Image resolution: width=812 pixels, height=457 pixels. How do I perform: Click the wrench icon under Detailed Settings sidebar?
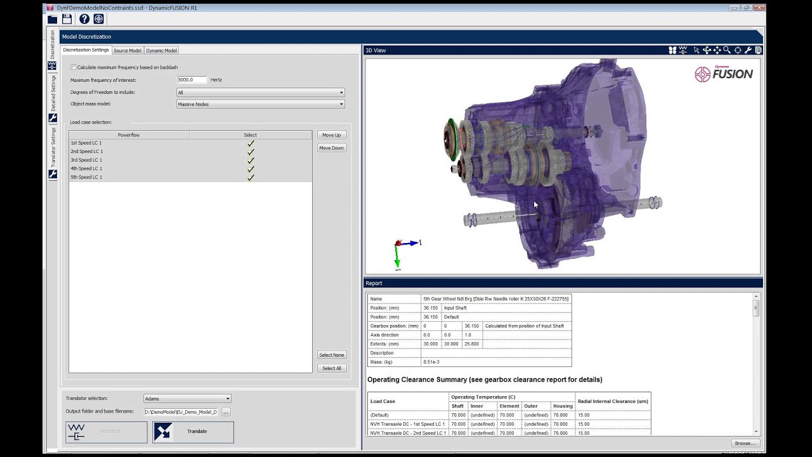(53, 118)
